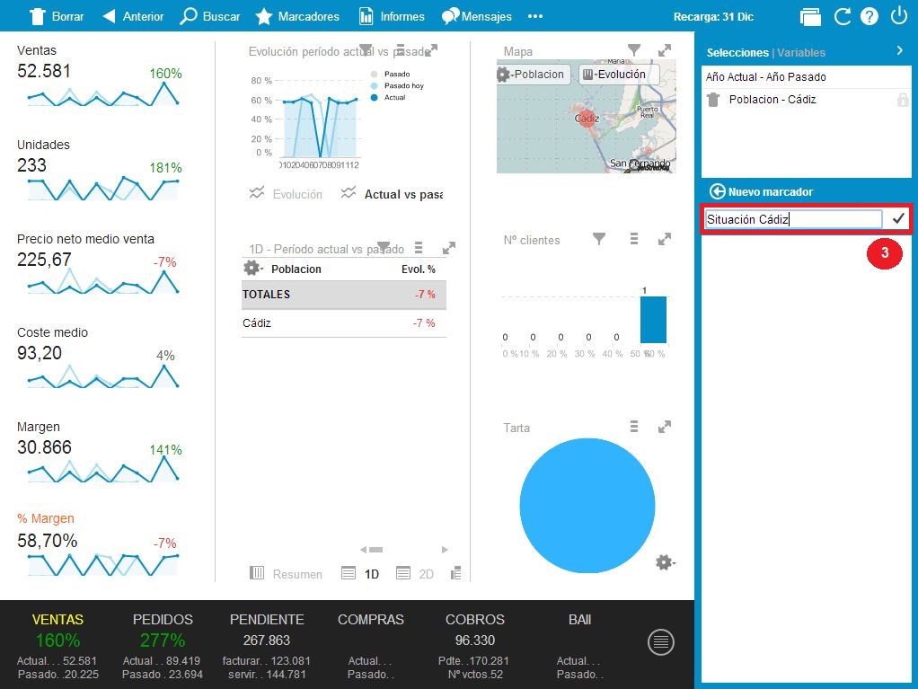Image resolution: width=918 pixels, height=689 pixels.
Task: Click the bookmark name text field
Action: coord(792,219)
